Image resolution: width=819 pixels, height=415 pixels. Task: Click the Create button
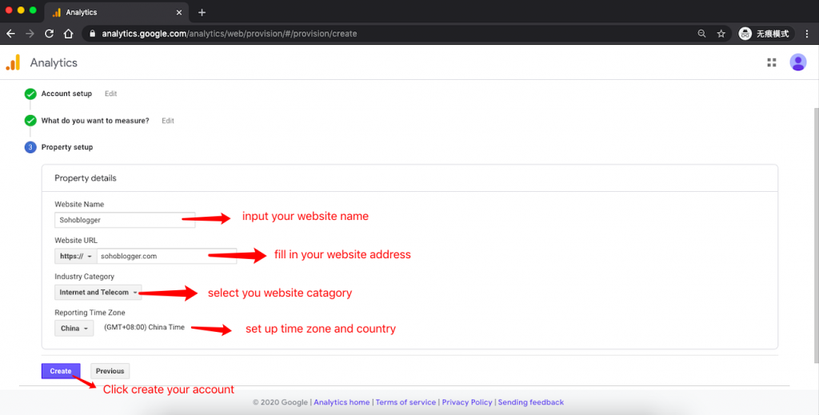(x=61, y=371)
